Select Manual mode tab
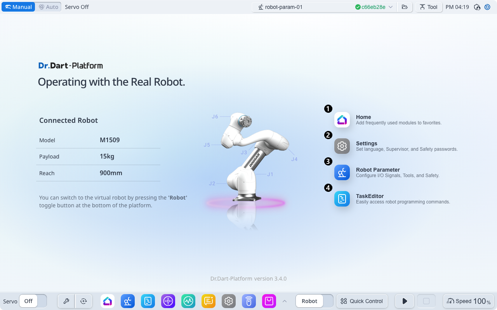The width and height of the screenshot is (497, 310). (19, 7)
